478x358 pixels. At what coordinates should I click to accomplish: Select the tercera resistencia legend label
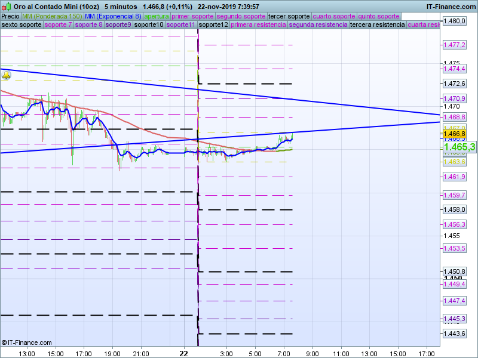pyautogui.click(x=376, y=25)
